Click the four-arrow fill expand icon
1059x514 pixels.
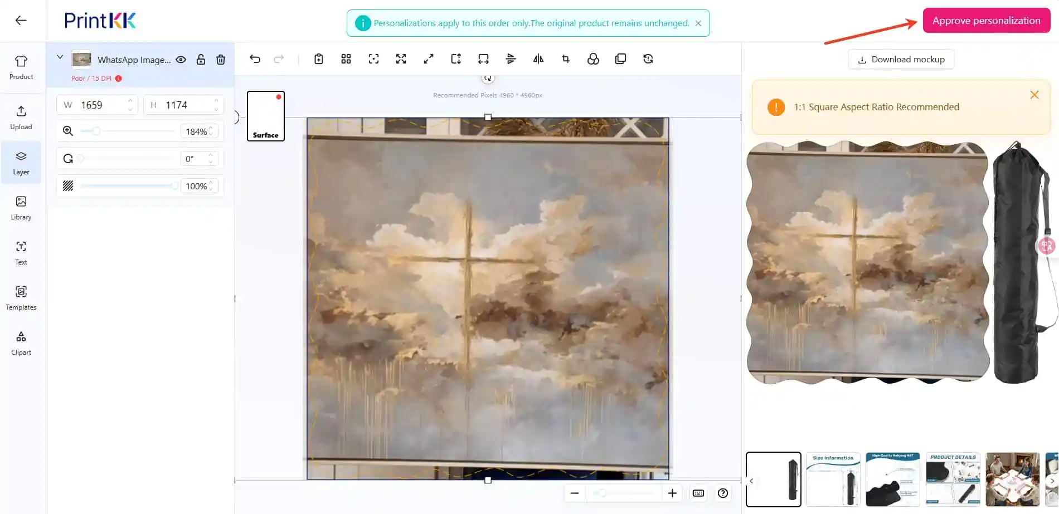pos(401,59)
